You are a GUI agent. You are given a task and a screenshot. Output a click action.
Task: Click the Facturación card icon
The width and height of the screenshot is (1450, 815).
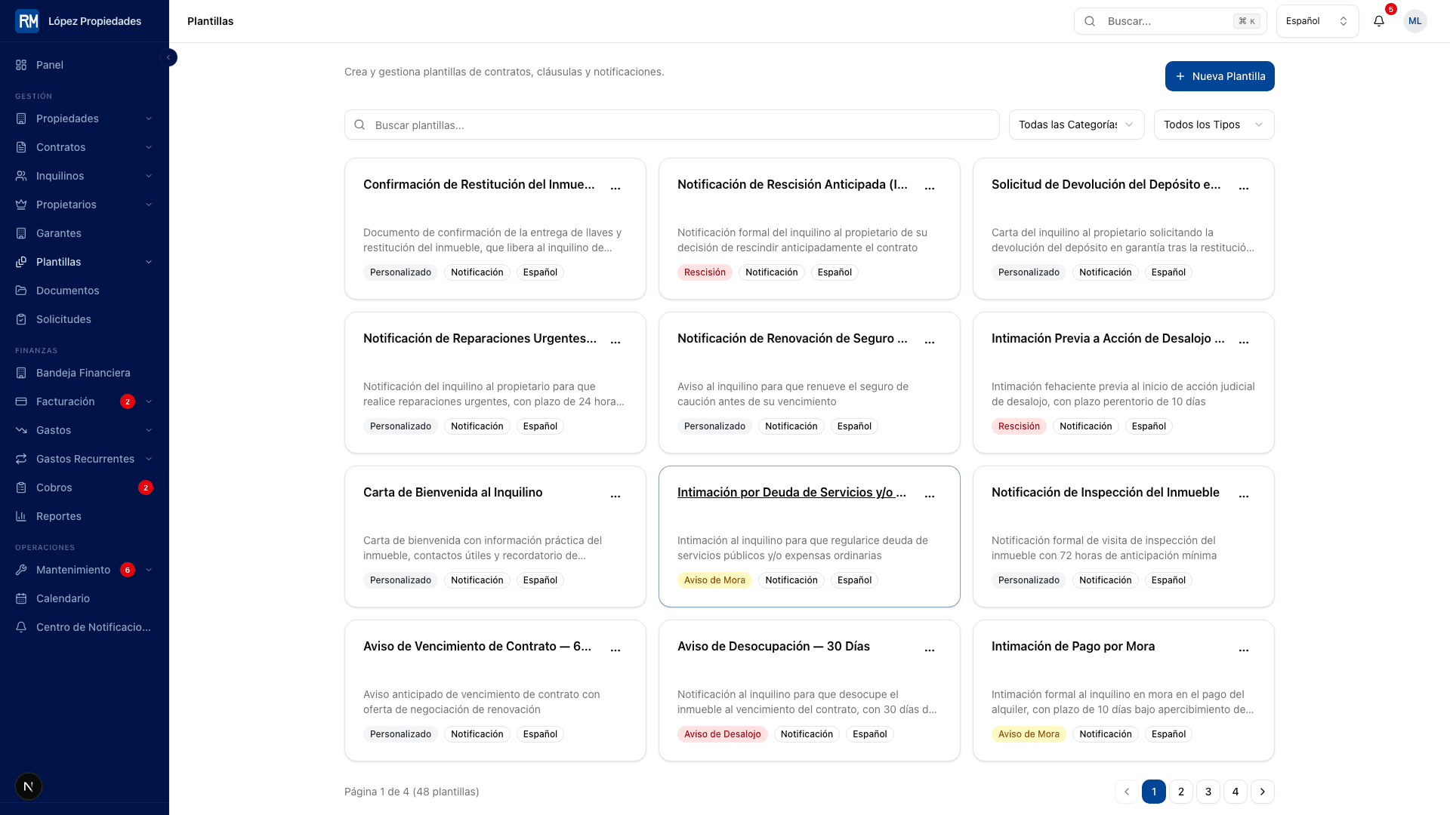21,401
